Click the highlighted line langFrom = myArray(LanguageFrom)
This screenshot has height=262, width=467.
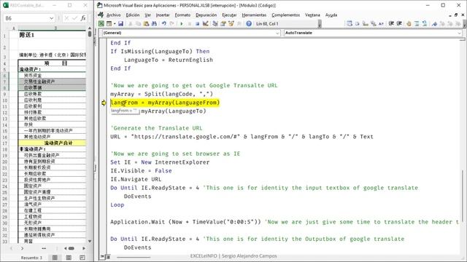(x=165, y=103)
